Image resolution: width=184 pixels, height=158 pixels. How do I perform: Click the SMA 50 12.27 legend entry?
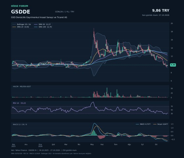[42, 24]
